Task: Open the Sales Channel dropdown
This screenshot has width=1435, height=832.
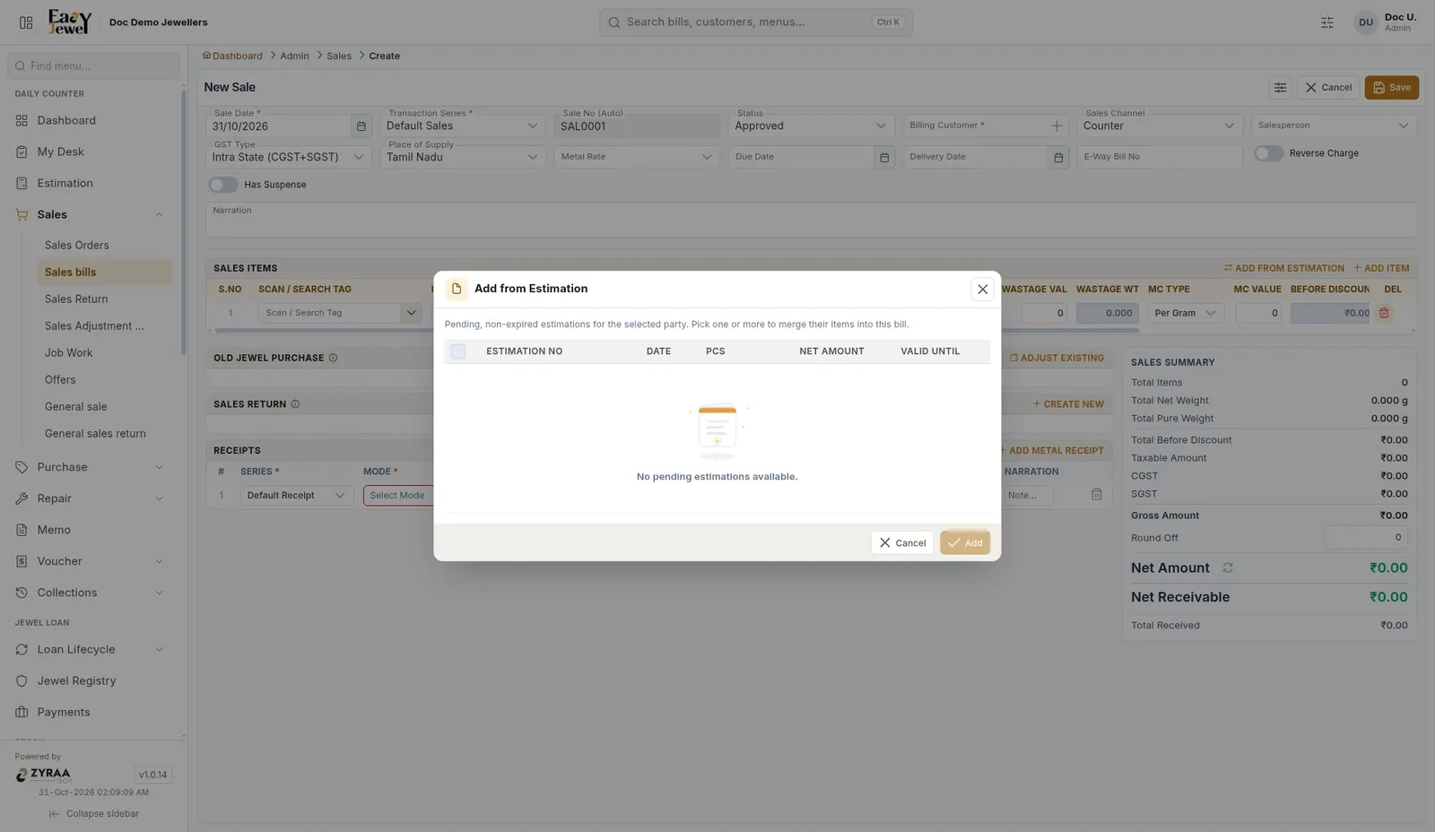Action: pos(1159,126)
